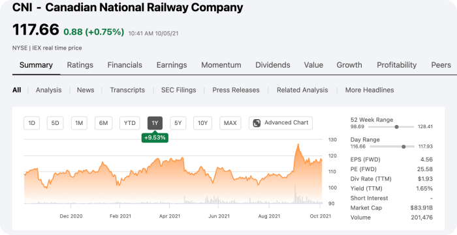Click the +9.53% performance badge
Viewport: 457px width, 235px height.
155,138
